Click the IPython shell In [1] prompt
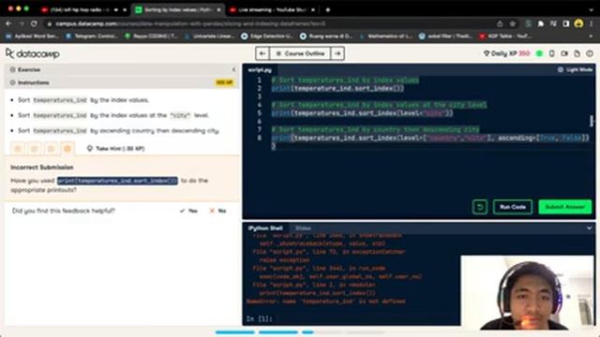This screenshot has width=600, height=337. tap(260, 318)
